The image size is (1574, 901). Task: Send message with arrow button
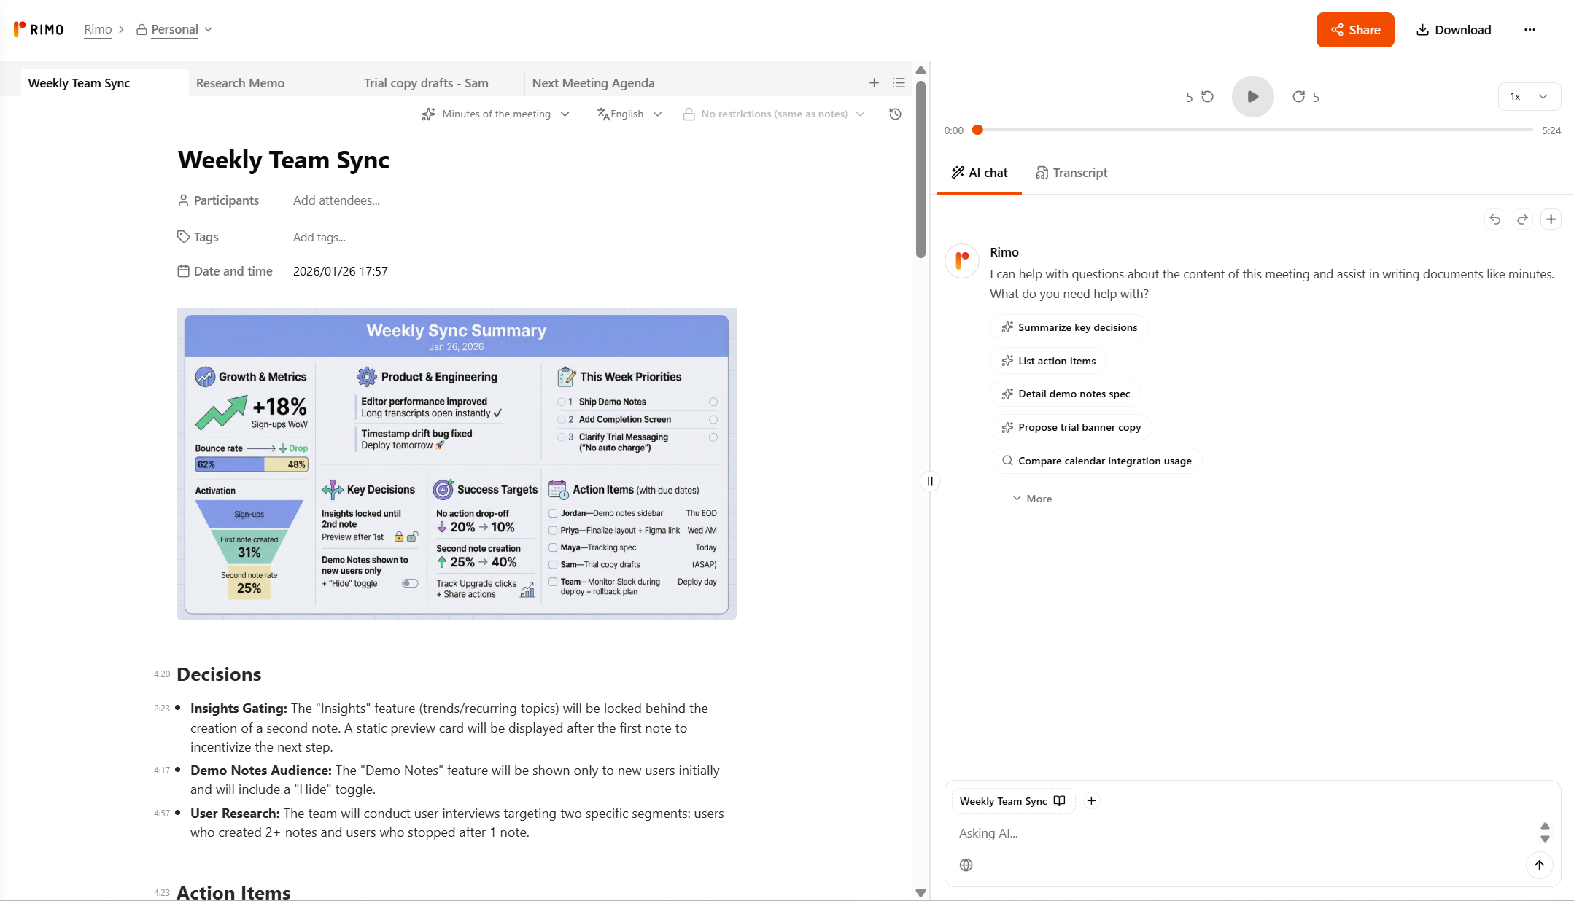1539,865
